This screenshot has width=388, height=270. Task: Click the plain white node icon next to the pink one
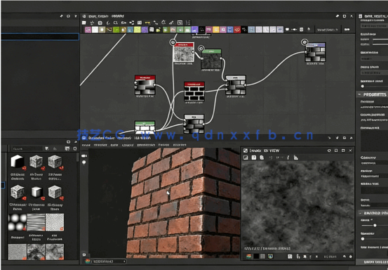[95, 30]
